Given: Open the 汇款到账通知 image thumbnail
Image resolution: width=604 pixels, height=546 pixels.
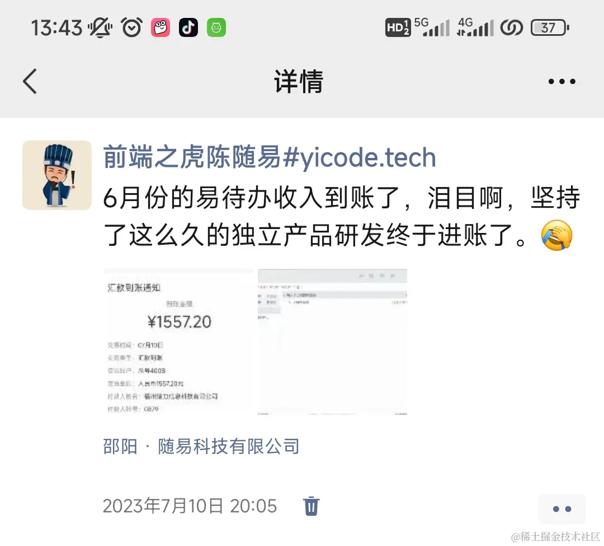Looking at the screenshot, I should [x=178, y=342].
